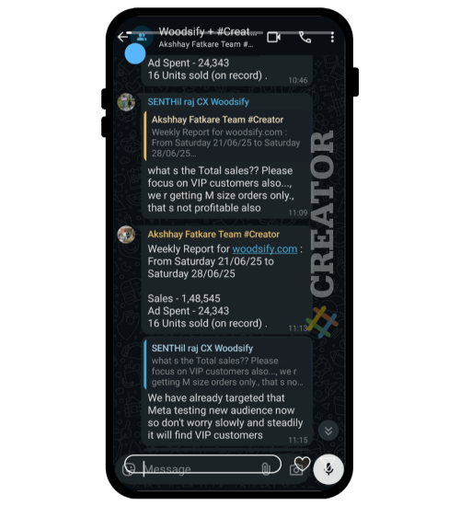
Task: Start a voice call via phone icon
Action: (305, 38)
